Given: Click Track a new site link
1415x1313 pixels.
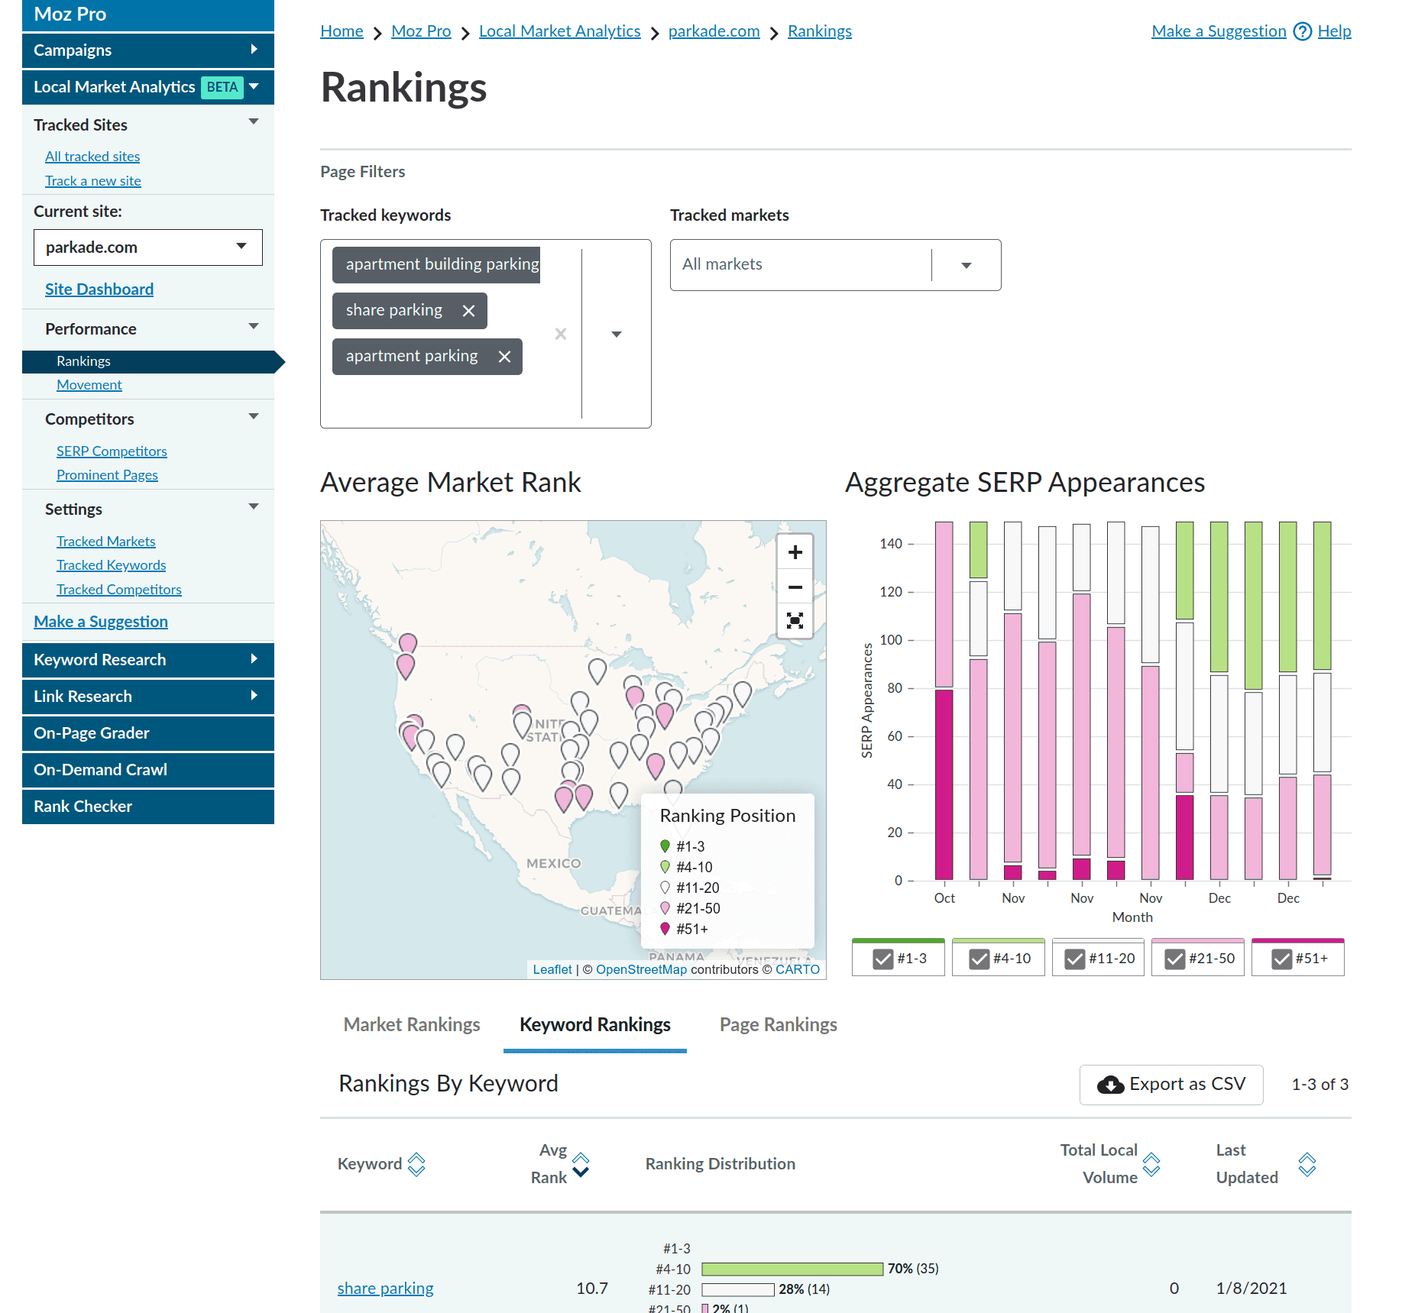Looking at the screenshot, I should pos(93,181).
